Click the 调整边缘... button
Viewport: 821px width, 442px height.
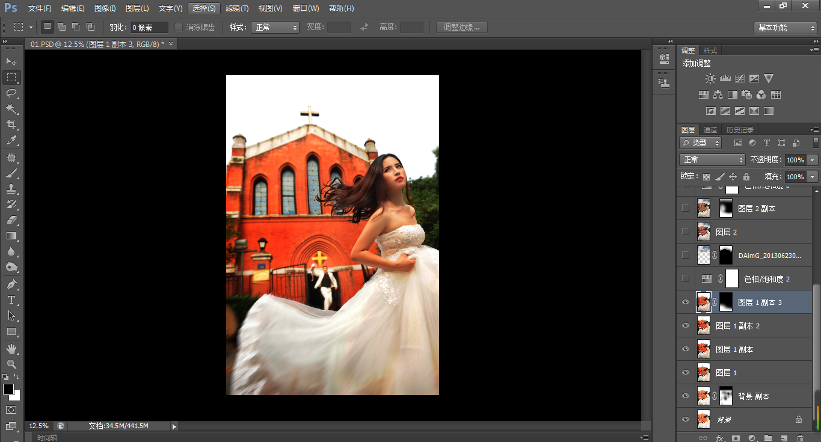[462, 27]
